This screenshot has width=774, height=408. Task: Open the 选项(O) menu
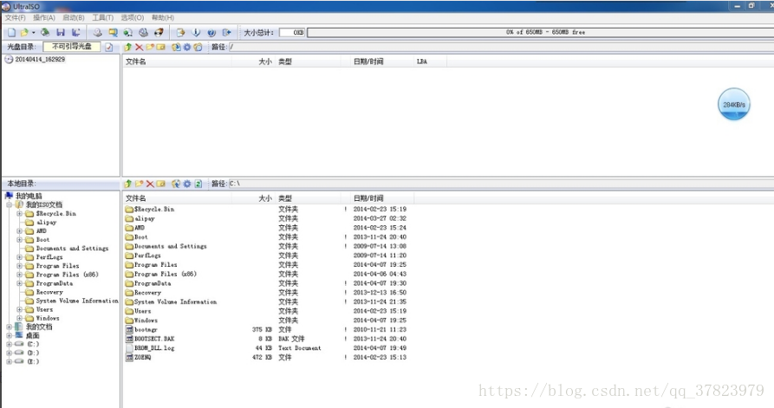133,17
